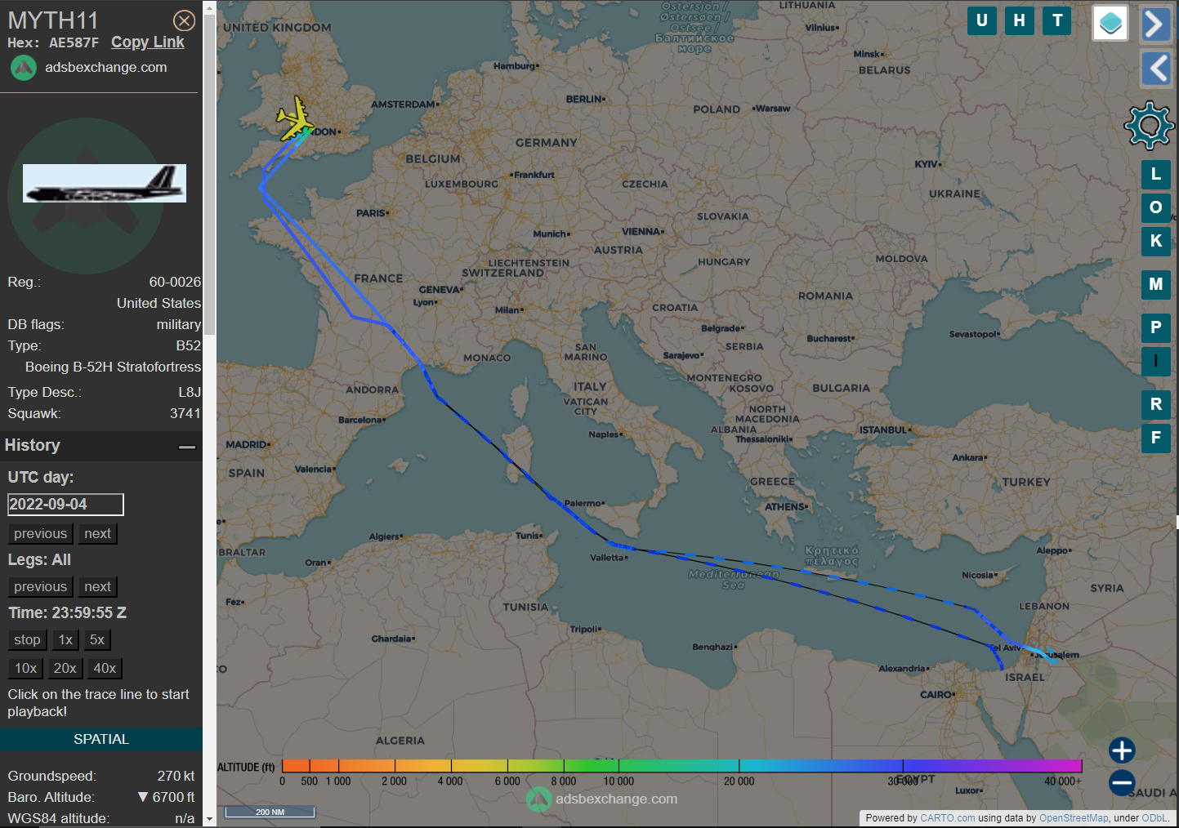Toggle the L map option

1156,174
